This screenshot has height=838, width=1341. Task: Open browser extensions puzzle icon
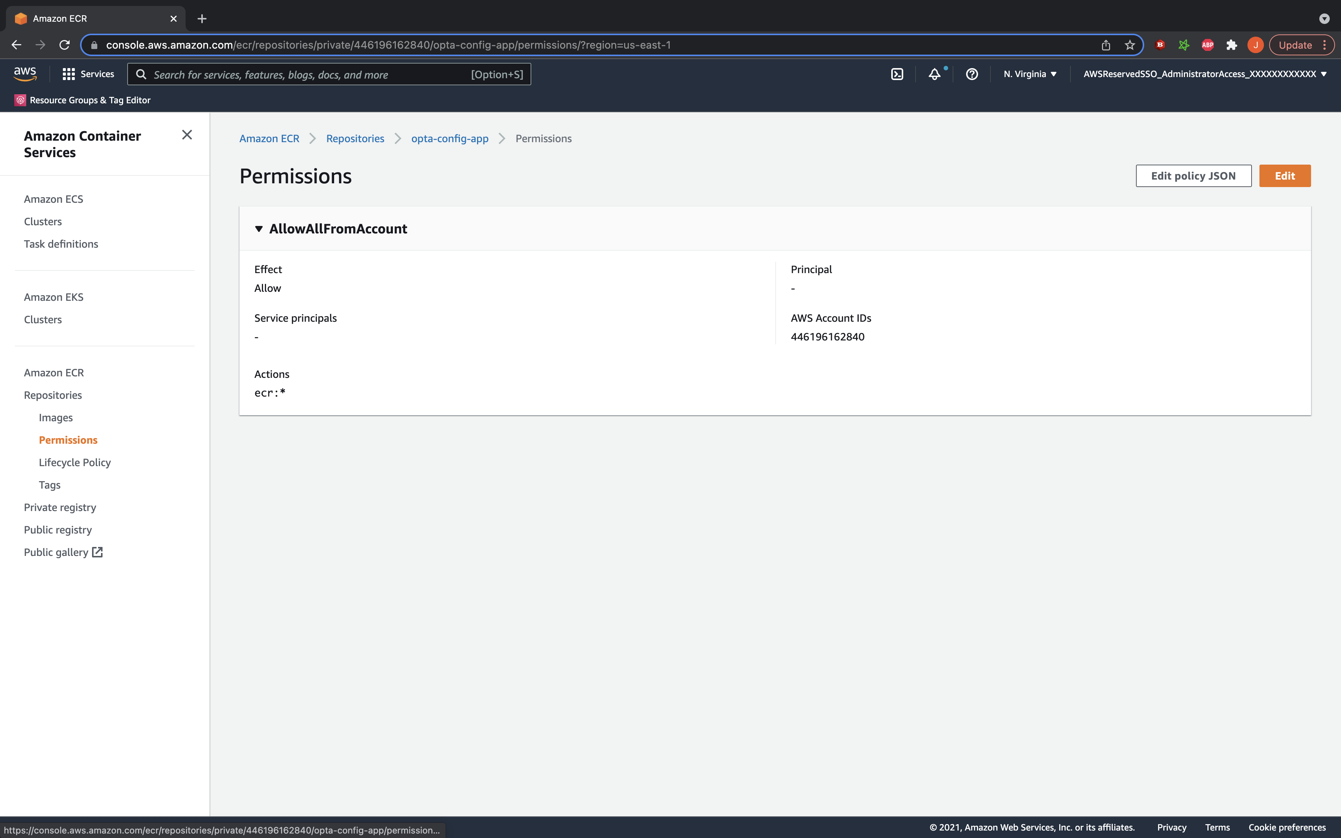pos(1231,45)
